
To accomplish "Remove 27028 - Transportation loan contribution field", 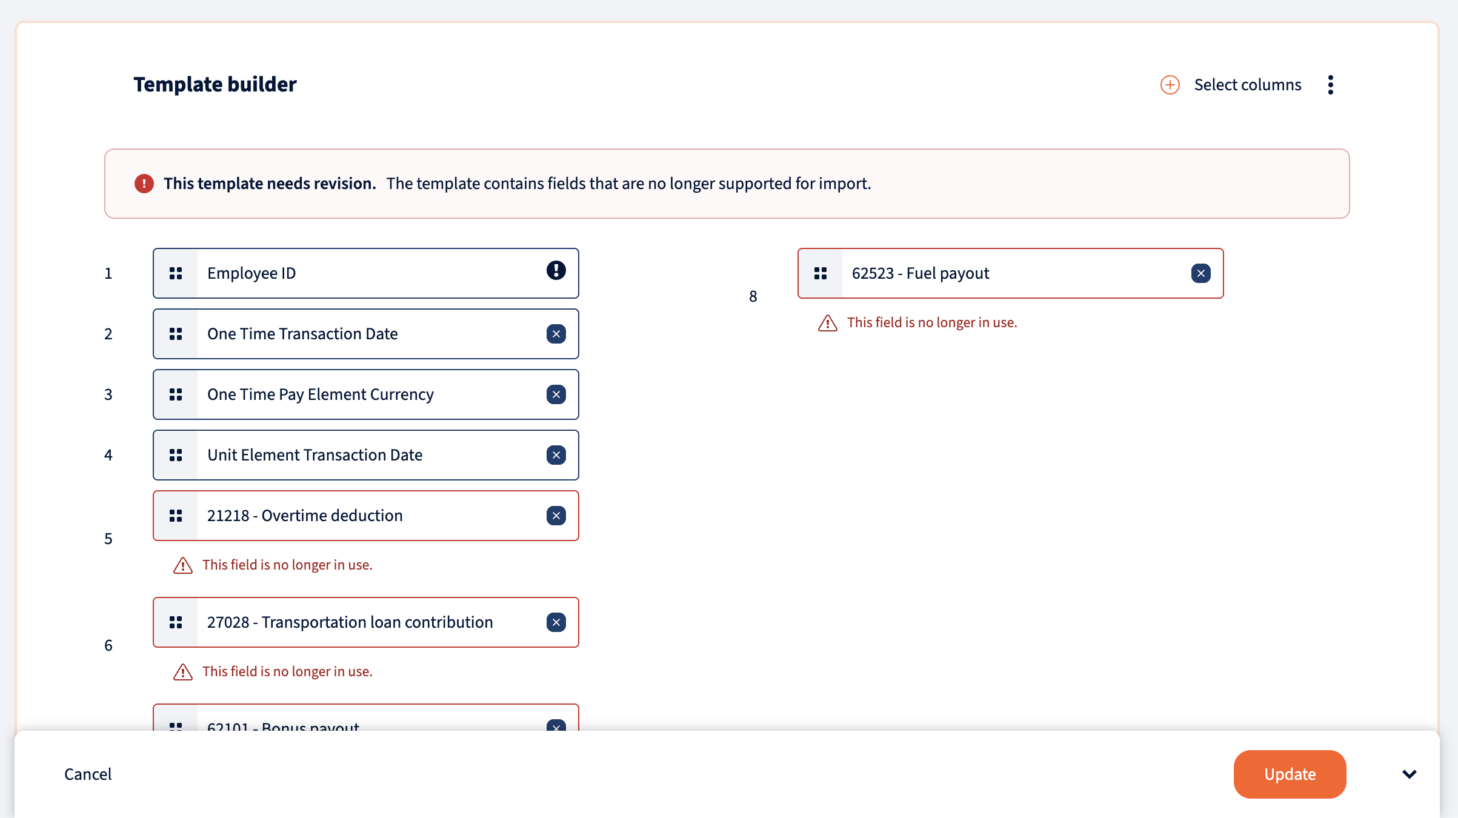I will click(556, 622).
